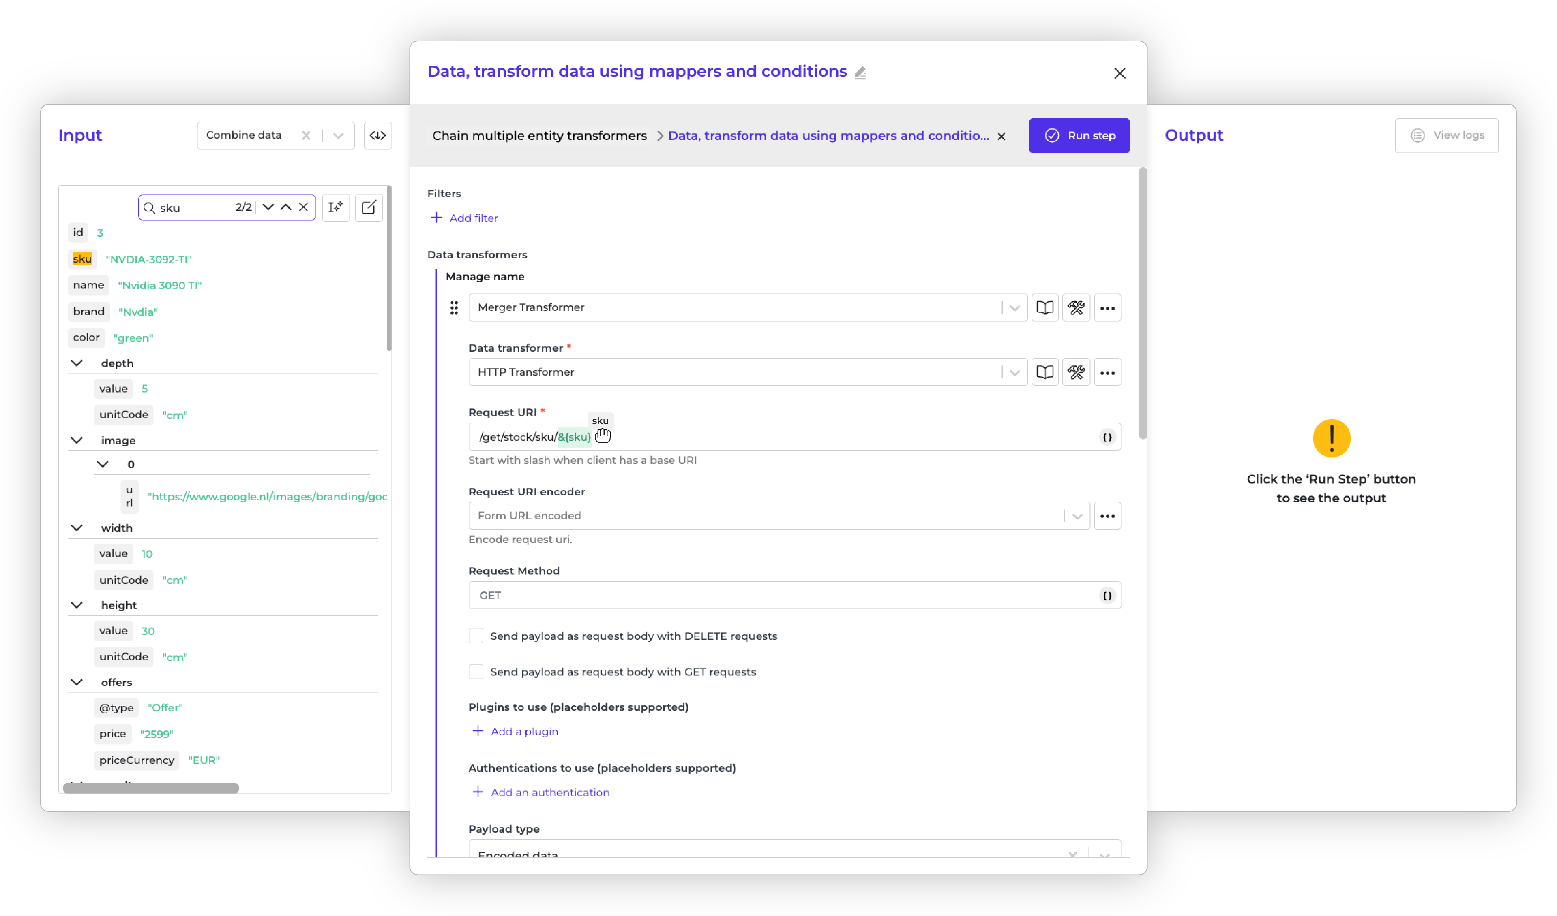Open documentation book icon for Merger Transformer
1557x916 pixels.
tap(1044, 307)
